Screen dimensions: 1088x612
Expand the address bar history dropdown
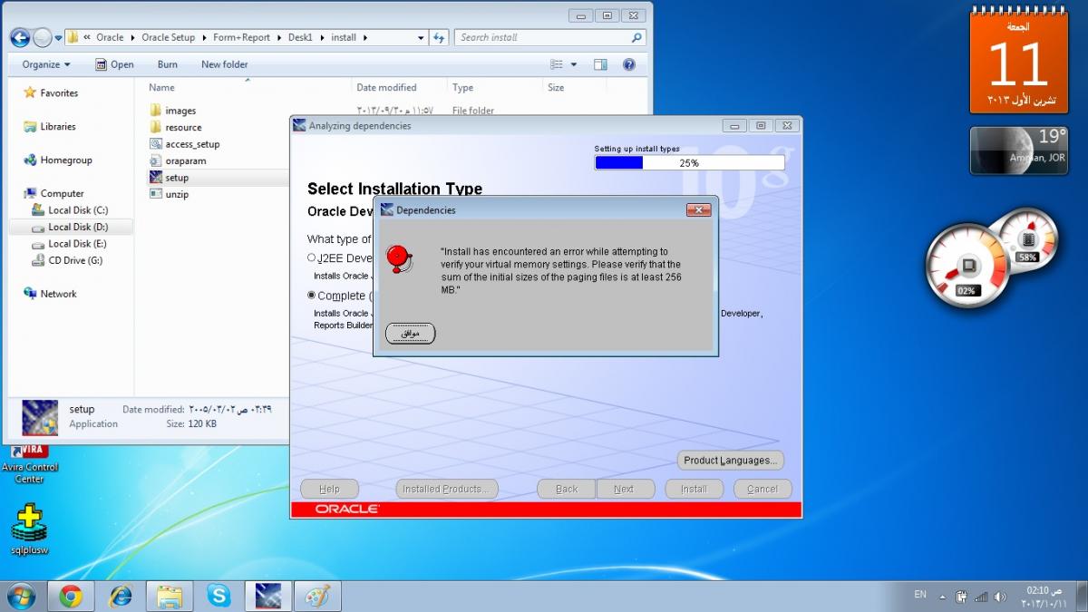(x=421, y=38)
